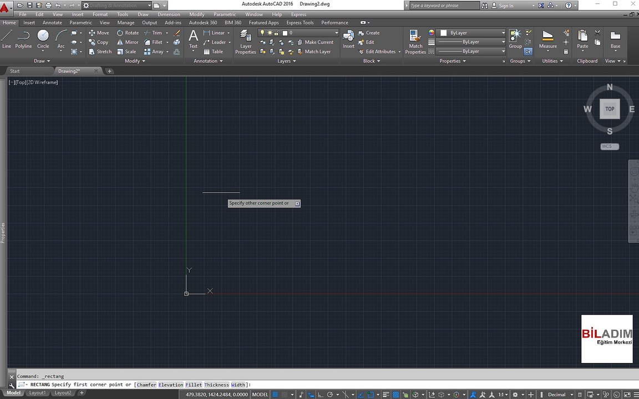Image resolution: width=639 pixels, height=399 pixels.
Task: Click Match Properties tool
Action: [x=415, y=42]
